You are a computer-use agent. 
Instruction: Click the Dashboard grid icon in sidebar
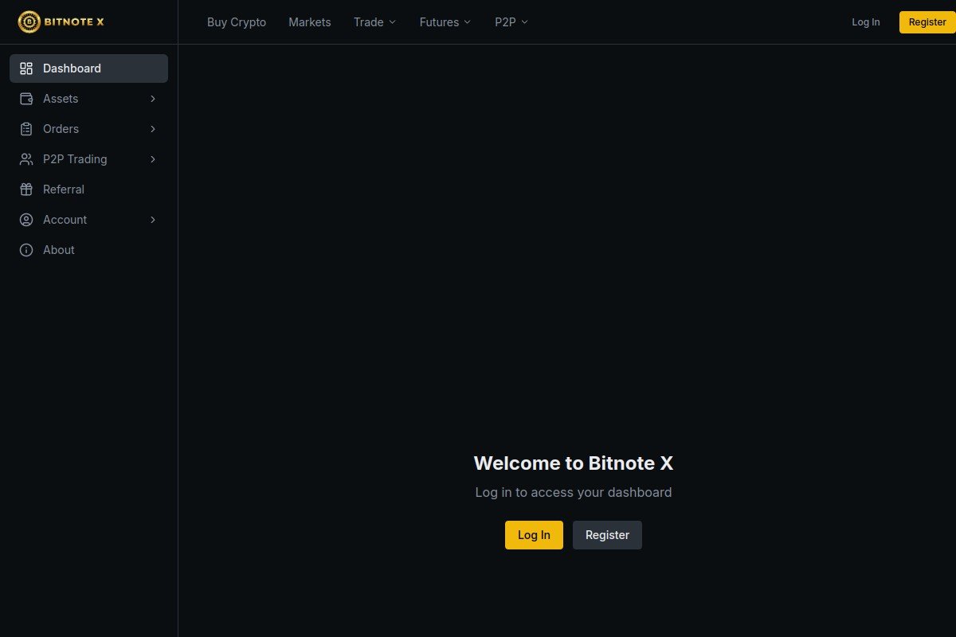[x=26, y=68]
